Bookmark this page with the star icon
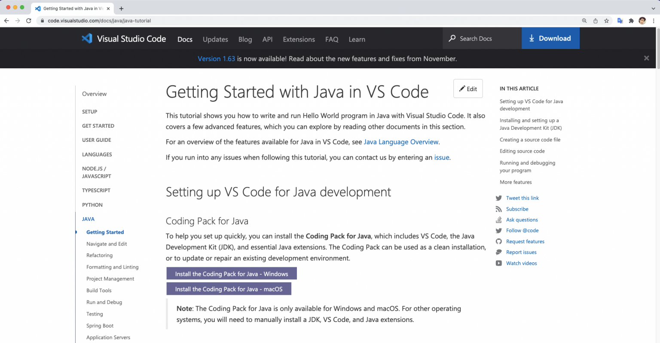The width and height of the screenshot is (660, 343). coord(606,21)
